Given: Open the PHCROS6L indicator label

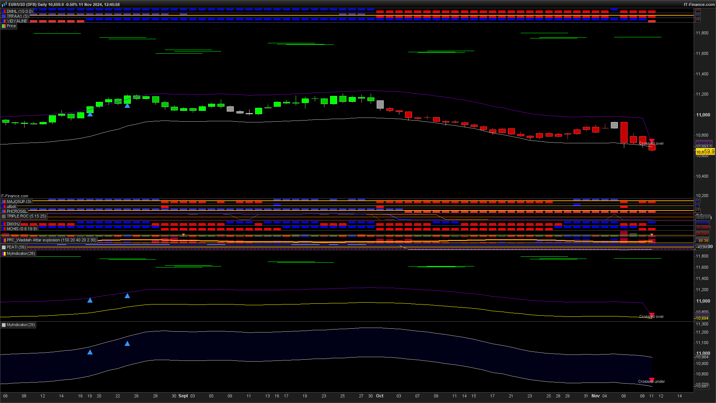Looking at the screenshot, I should coord(17,212).
